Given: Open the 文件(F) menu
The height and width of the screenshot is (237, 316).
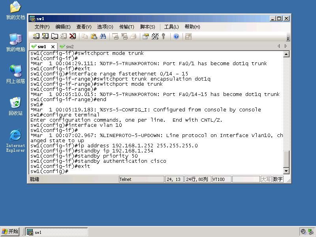Looking at the screenshot, I should [x=42, y=27].
